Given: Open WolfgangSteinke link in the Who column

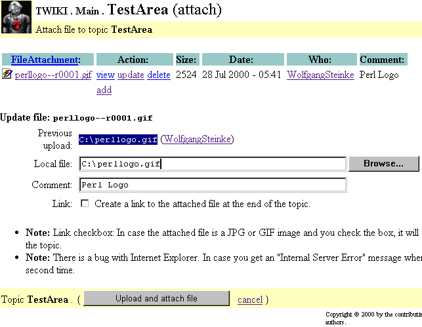Looking at the screenshot, I should 320,75.
